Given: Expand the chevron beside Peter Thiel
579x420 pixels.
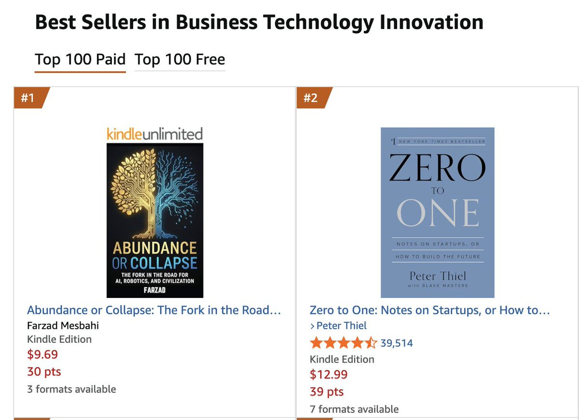Looking at the screenshot, I should pyautogui.click(x=312, y=326).
